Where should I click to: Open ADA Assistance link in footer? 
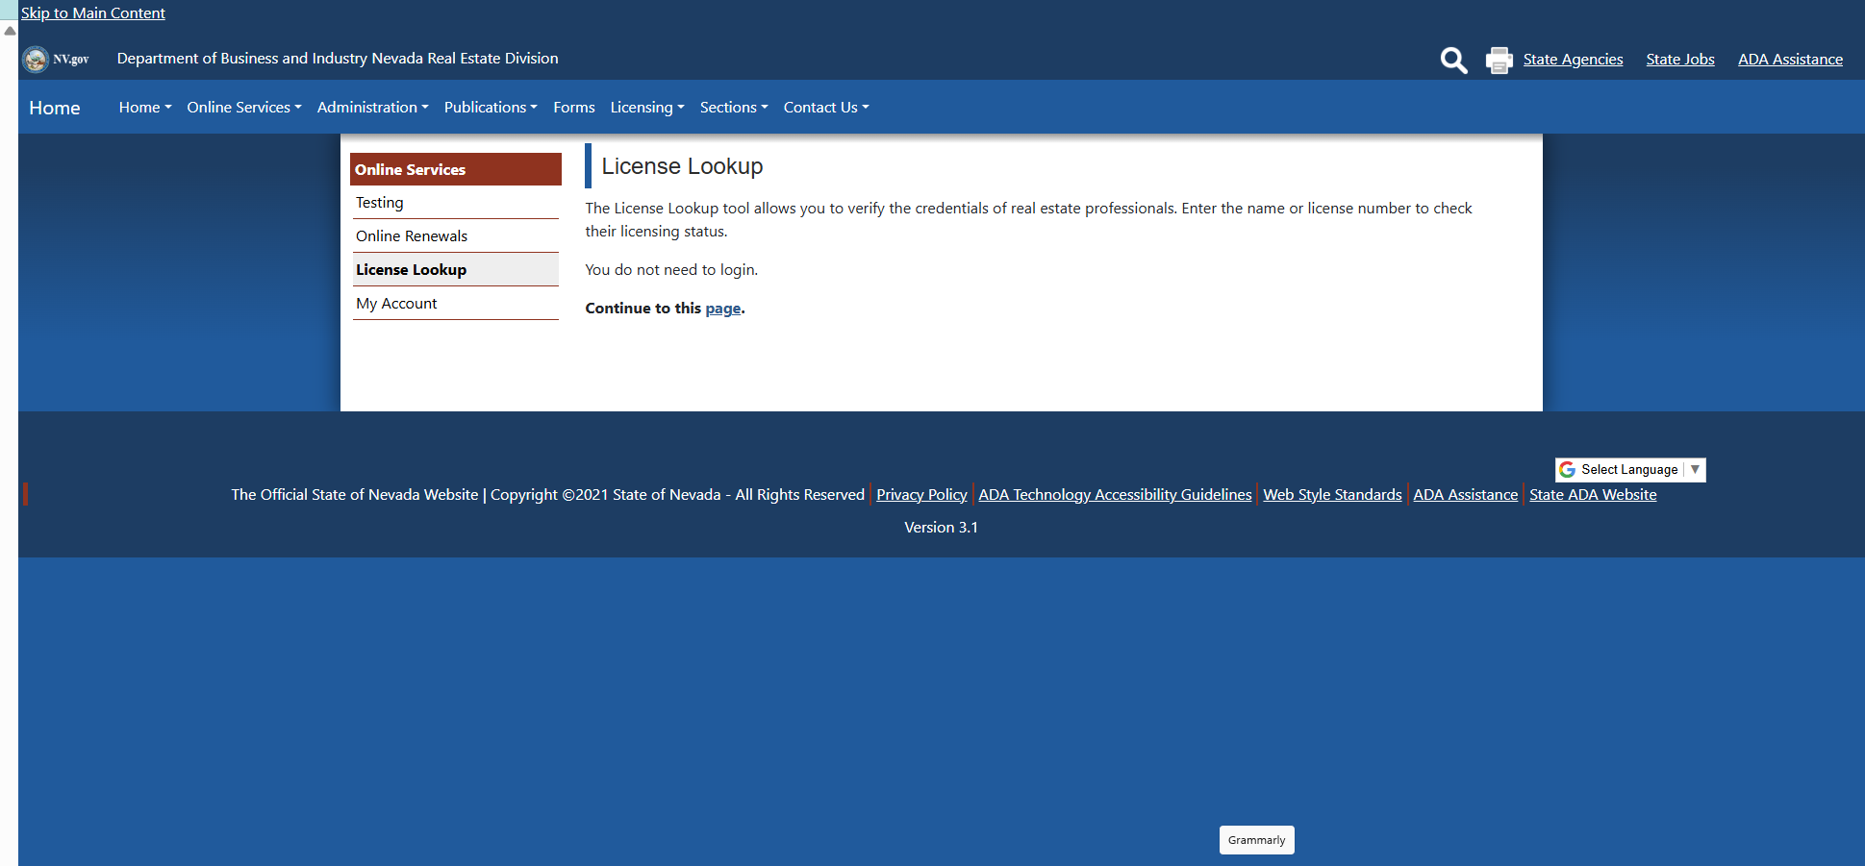[x=1465, y=495]
